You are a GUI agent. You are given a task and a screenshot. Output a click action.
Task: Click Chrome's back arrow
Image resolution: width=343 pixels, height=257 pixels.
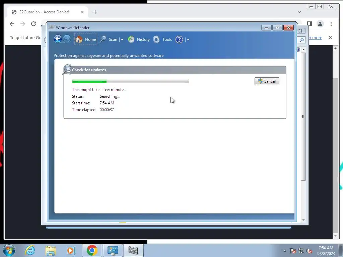[12, 24]
